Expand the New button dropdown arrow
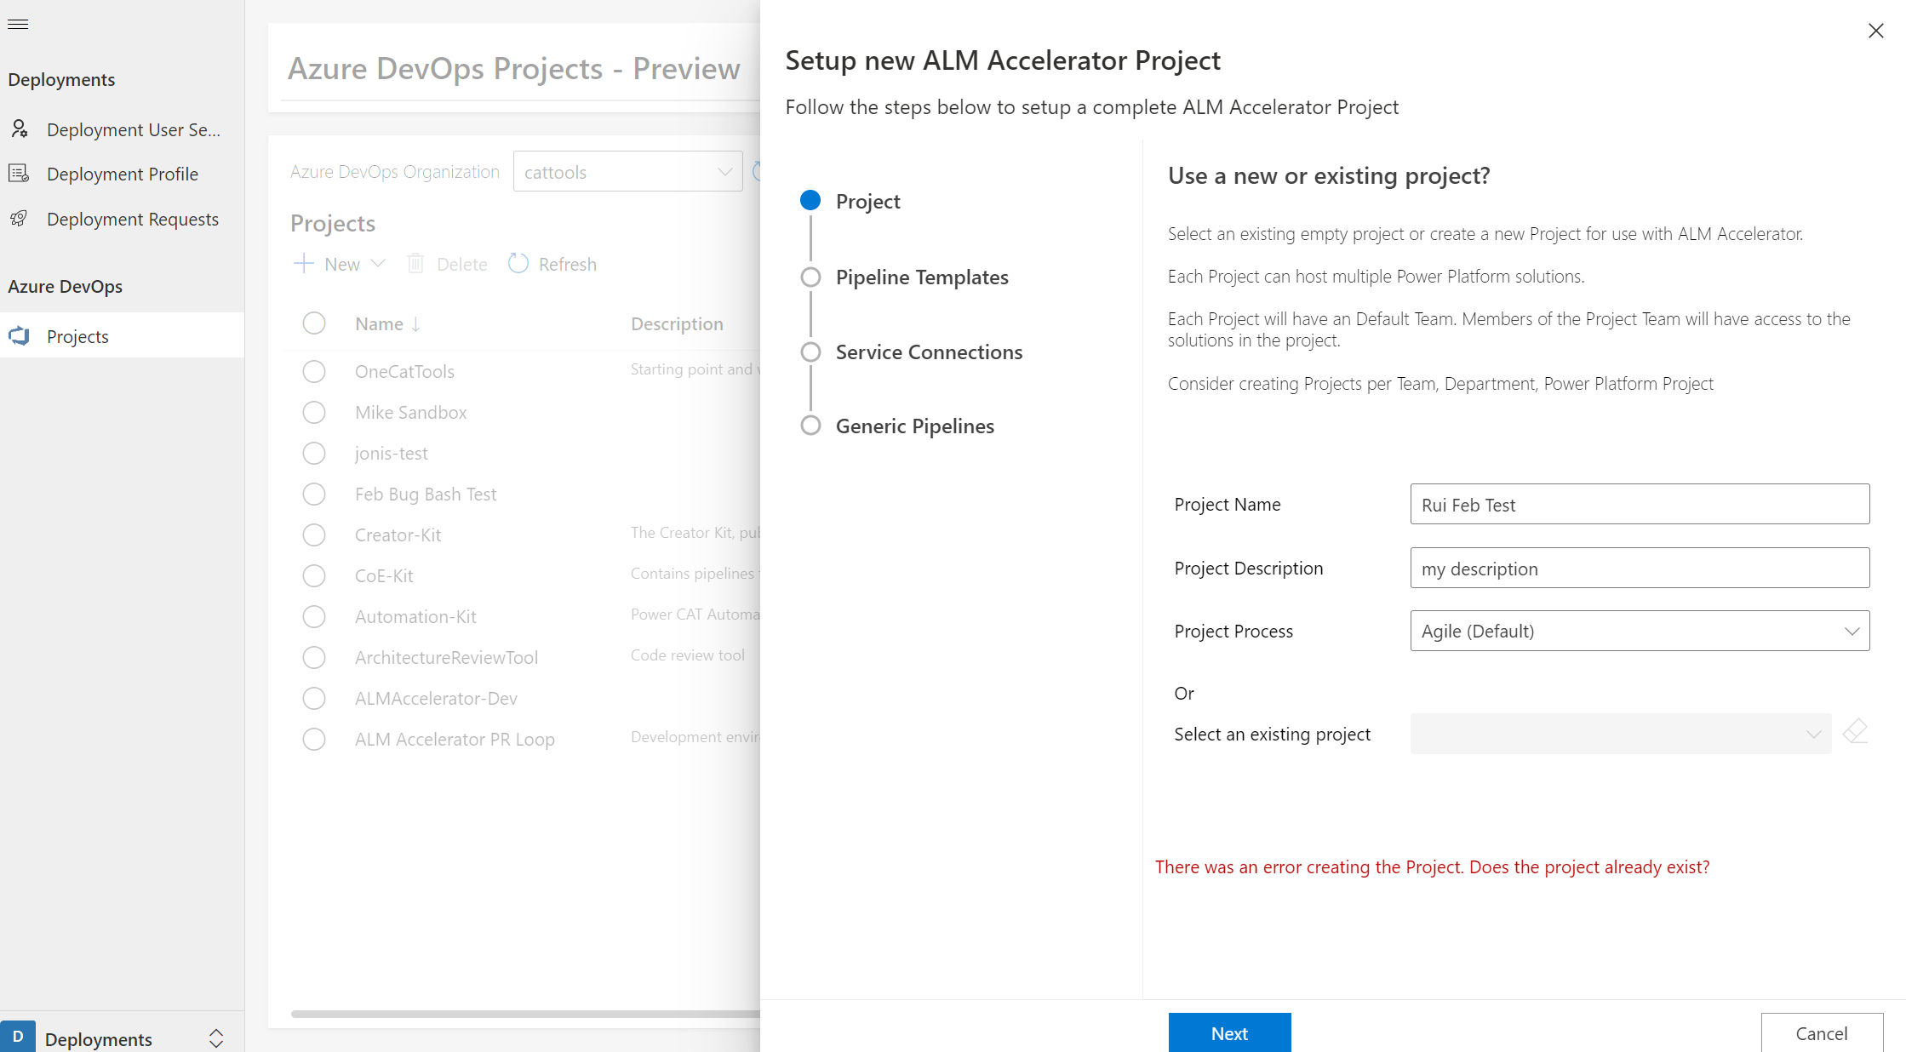Image resolution: width=1906 pixels, height=1052 pixels. [380, 264]
